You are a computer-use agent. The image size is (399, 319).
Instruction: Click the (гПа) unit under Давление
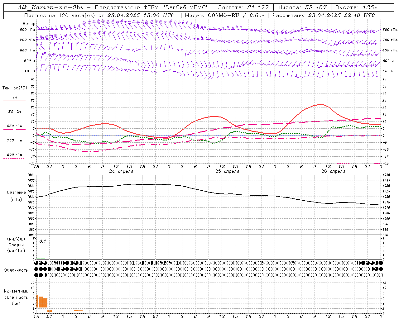pyautogui.click(x=16, y=200)
